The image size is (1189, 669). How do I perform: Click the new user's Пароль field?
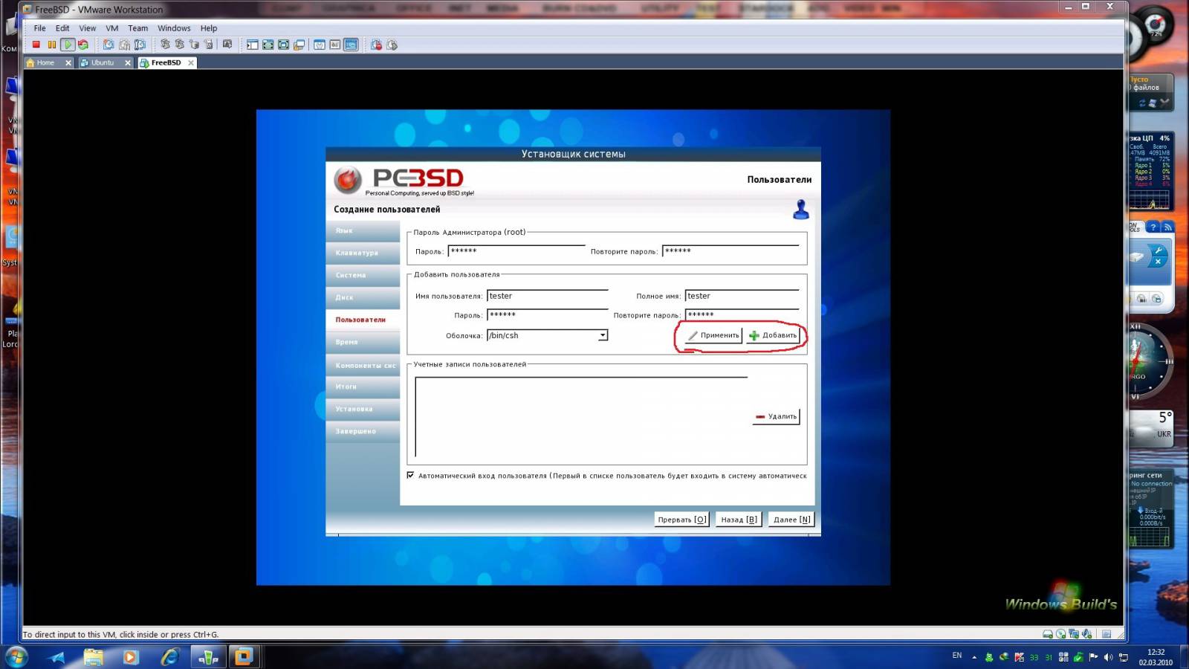[x=548, y=315]
